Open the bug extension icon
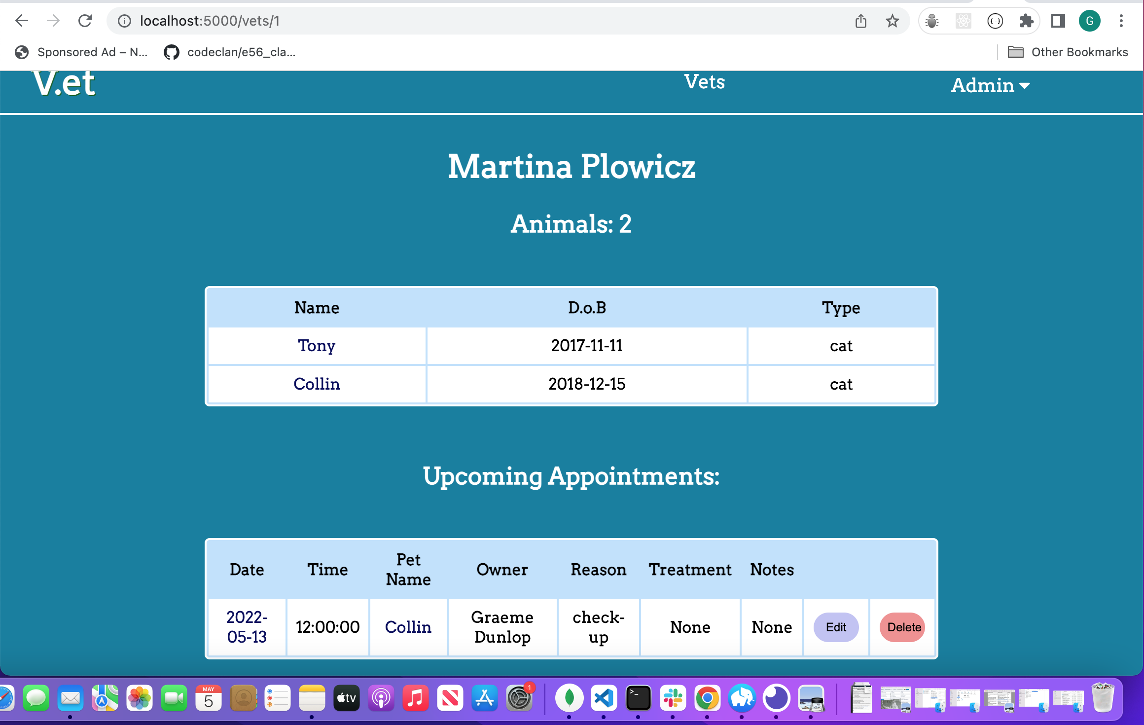1144x725 pixels. pos(931,21)
